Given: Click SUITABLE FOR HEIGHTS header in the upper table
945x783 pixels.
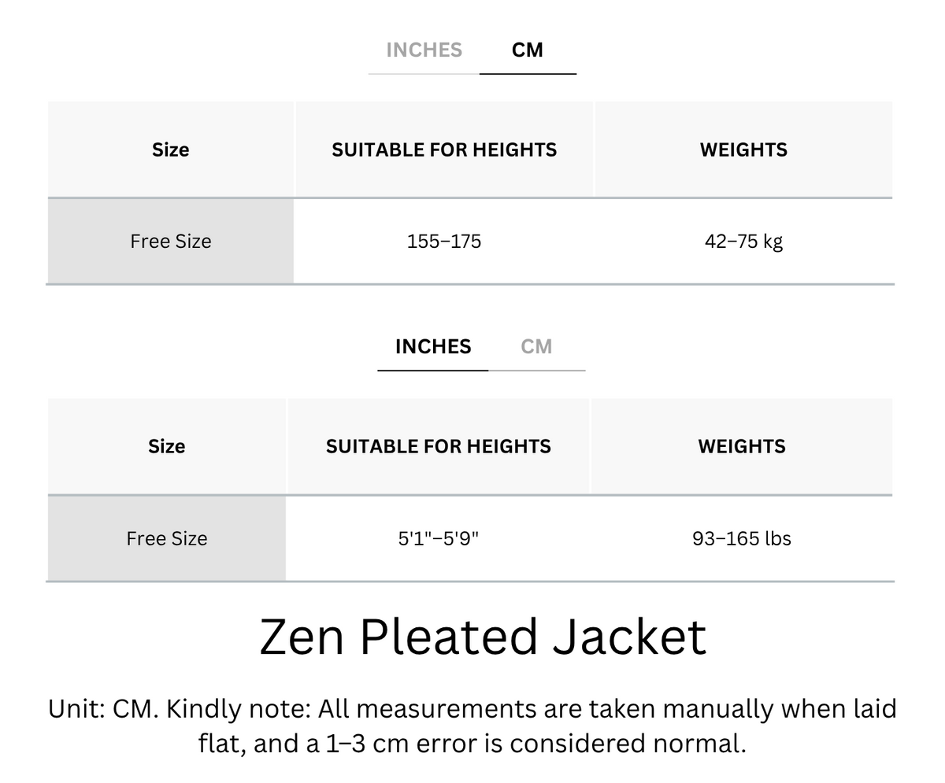Looking at the screenshot, I should 444,150.
